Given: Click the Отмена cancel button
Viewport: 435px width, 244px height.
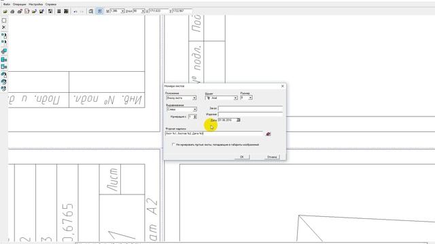Looking at the screenshot, I should click(272, 157).
